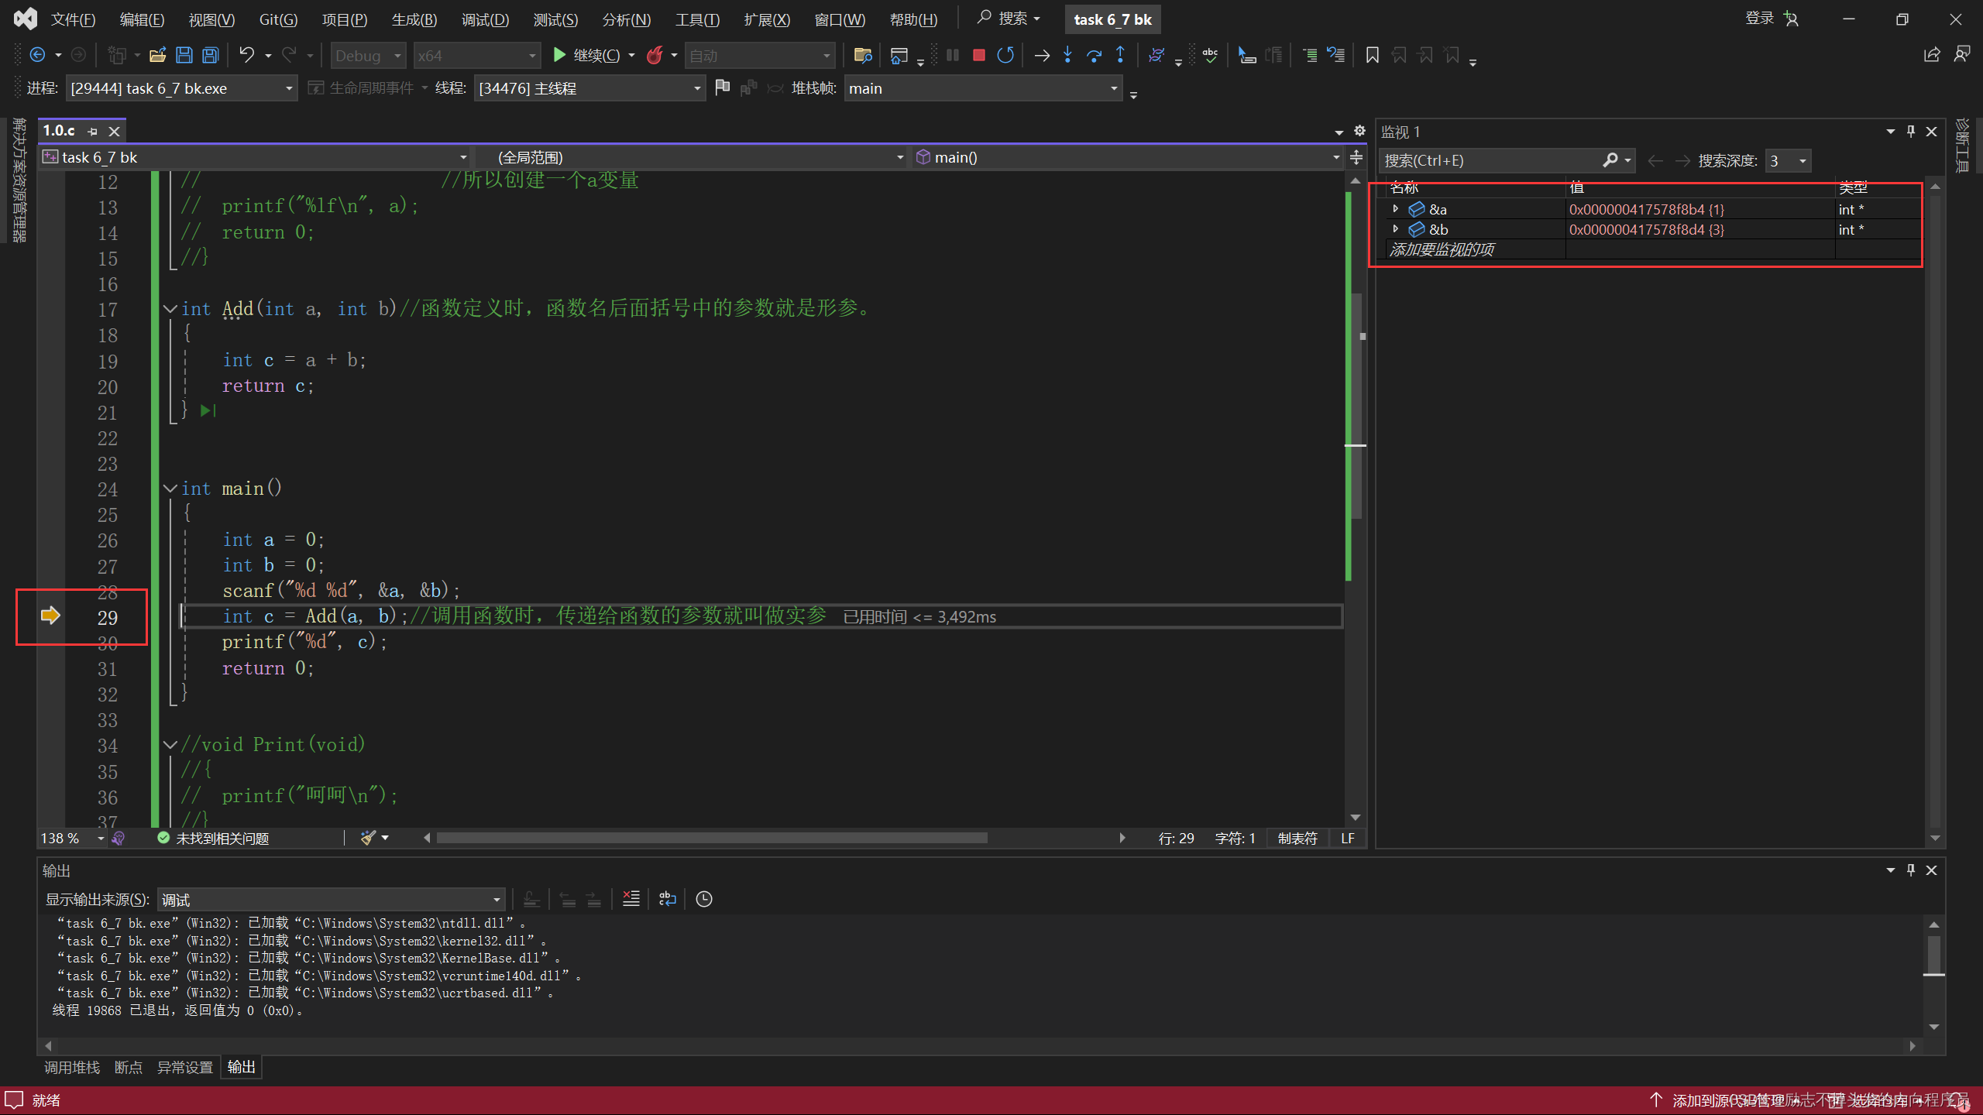1983x1115 pixels.
Task: Open the 工具(T) menu
Action: pyautogui.click(x=697, y=19)
